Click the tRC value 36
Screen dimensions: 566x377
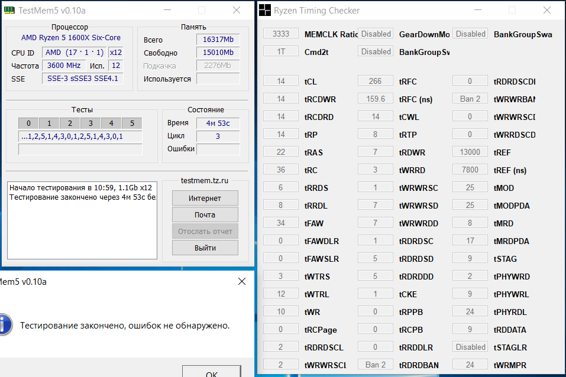281,170
